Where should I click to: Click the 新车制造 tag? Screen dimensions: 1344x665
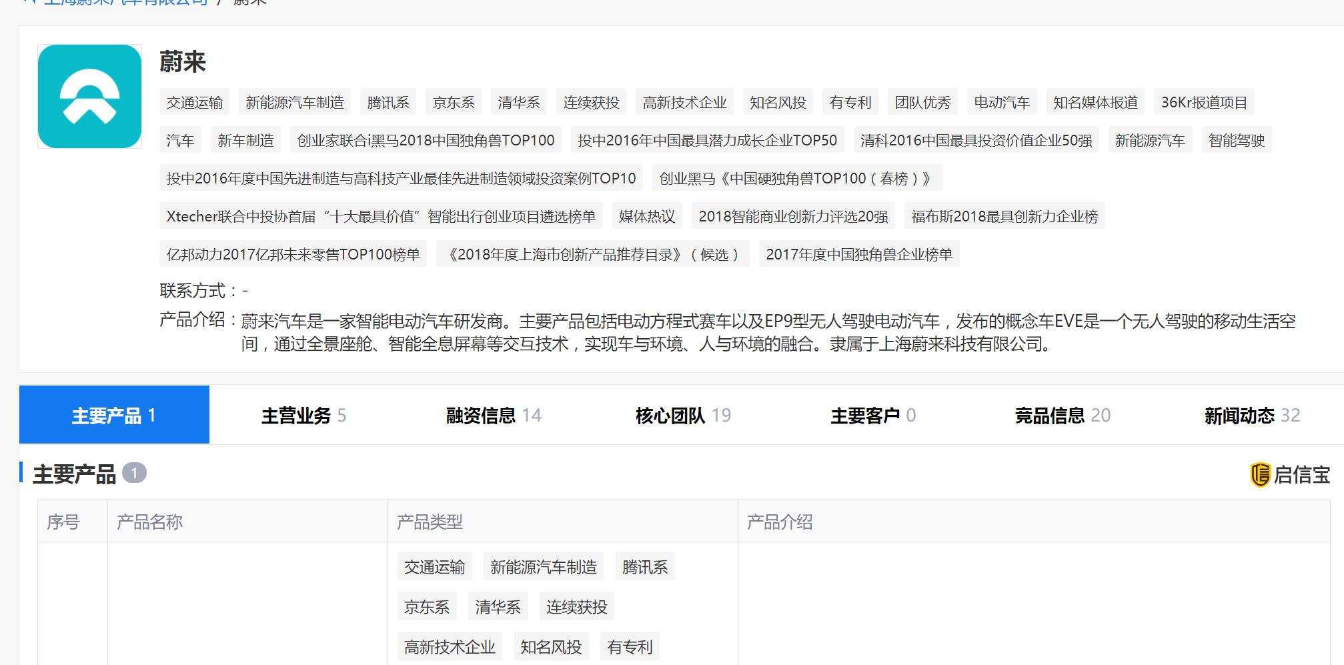(x=246, y=140)
